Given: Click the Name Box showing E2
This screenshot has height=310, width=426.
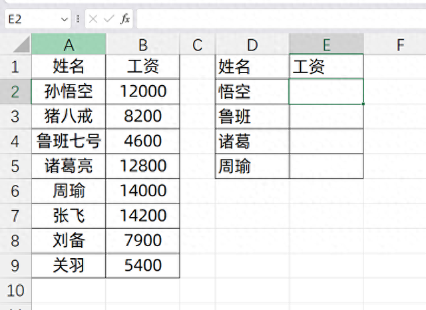Looking at the screenshot, I should click(38, 19).
